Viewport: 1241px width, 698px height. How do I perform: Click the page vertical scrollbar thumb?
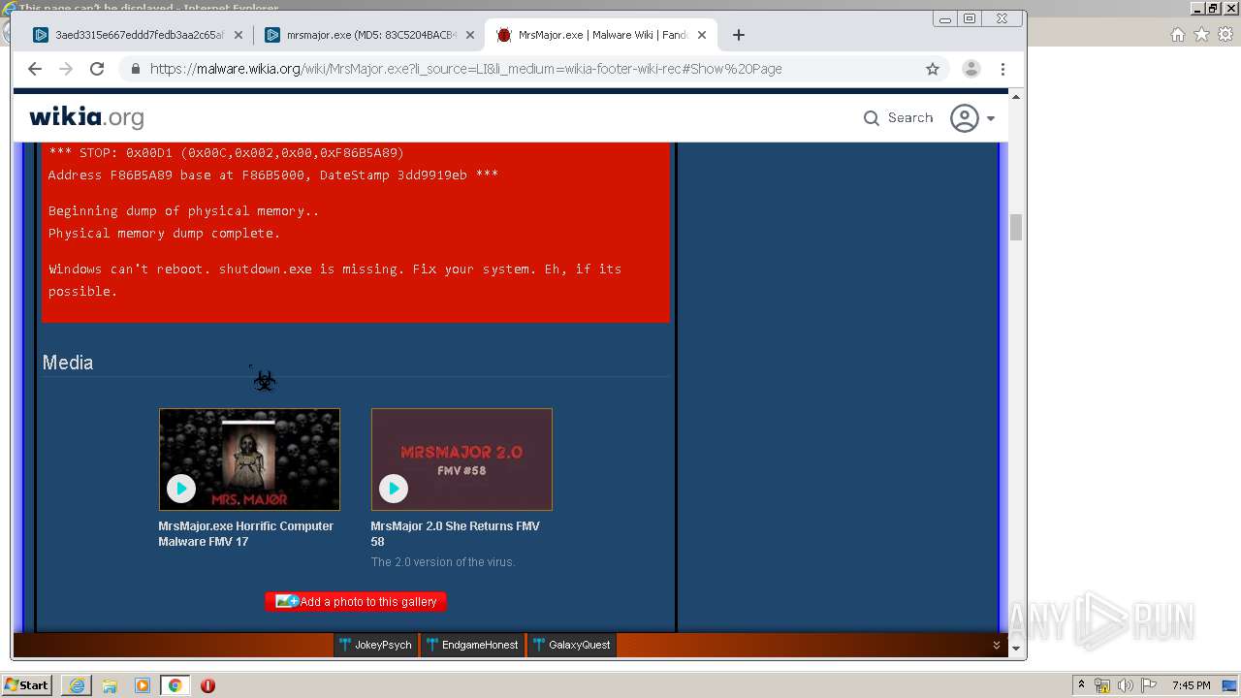pyautogui.click(x=1016, y=228)
